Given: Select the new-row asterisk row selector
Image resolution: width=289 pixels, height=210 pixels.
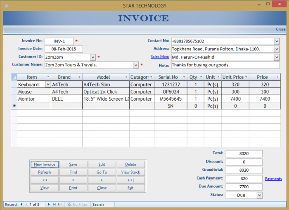Looking at the screenshot, I should pos(14,106).
